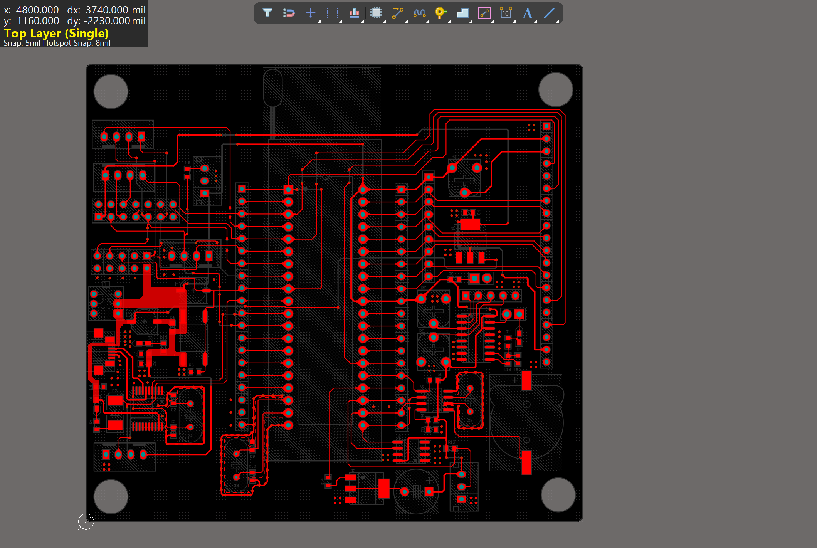Click the 'Top Layer (Single)' heads-up label
Screen dimensions: 817x548
click(x=56, y=33)
